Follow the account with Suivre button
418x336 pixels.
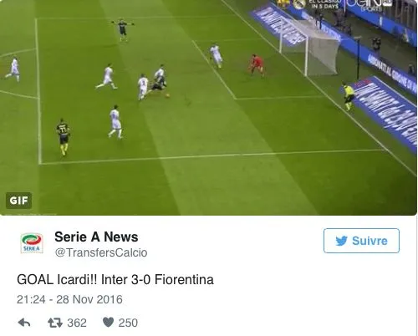click(361, 241)
